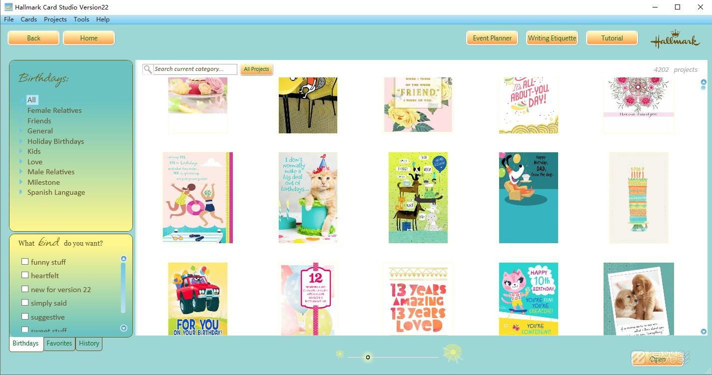Expand the Female Relatives category arrow

tap(21, 110)
